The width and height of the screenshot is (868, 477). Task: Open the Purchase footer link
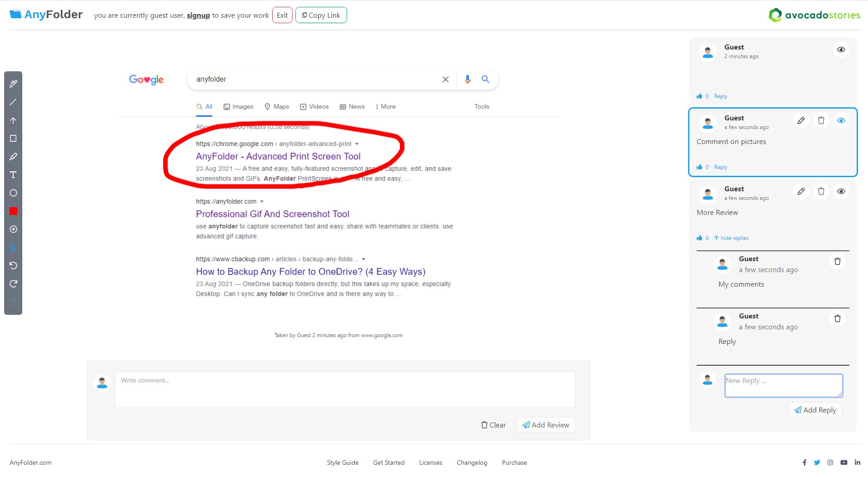(x=514, y=462)
